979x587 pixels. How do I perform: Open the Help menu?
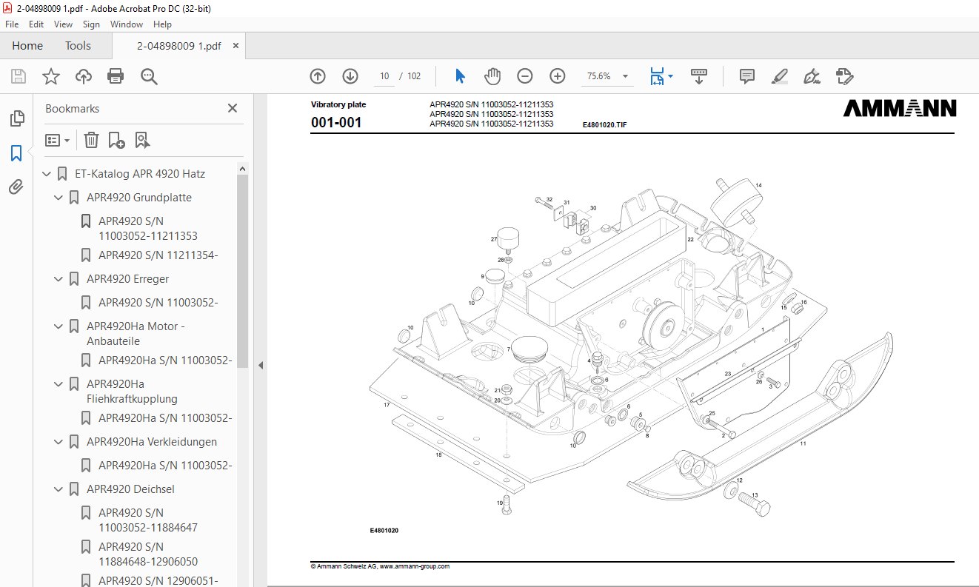(x=162, y=24)
